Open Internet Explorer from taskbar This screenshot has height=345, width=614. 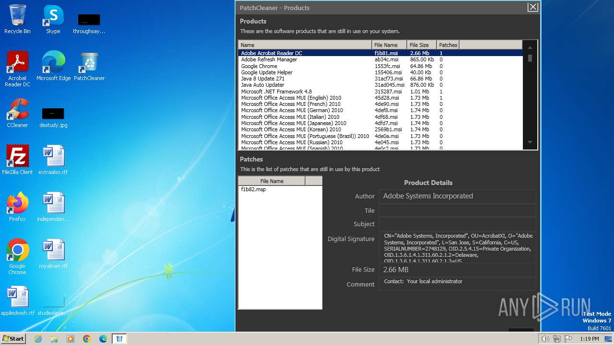[38, 339]
